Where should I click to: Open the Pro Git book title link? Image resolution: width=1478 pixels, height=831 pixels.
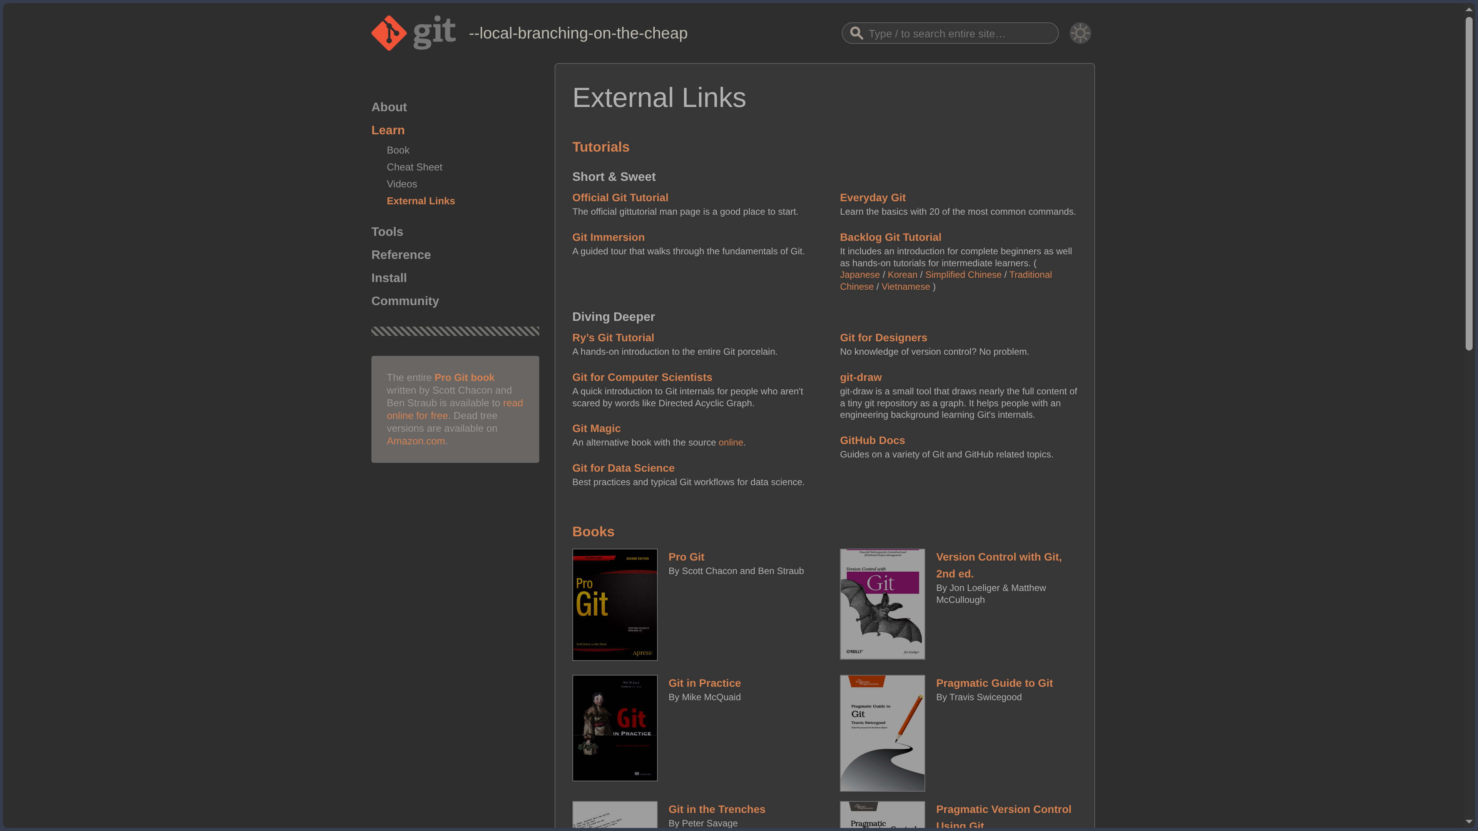685,557
